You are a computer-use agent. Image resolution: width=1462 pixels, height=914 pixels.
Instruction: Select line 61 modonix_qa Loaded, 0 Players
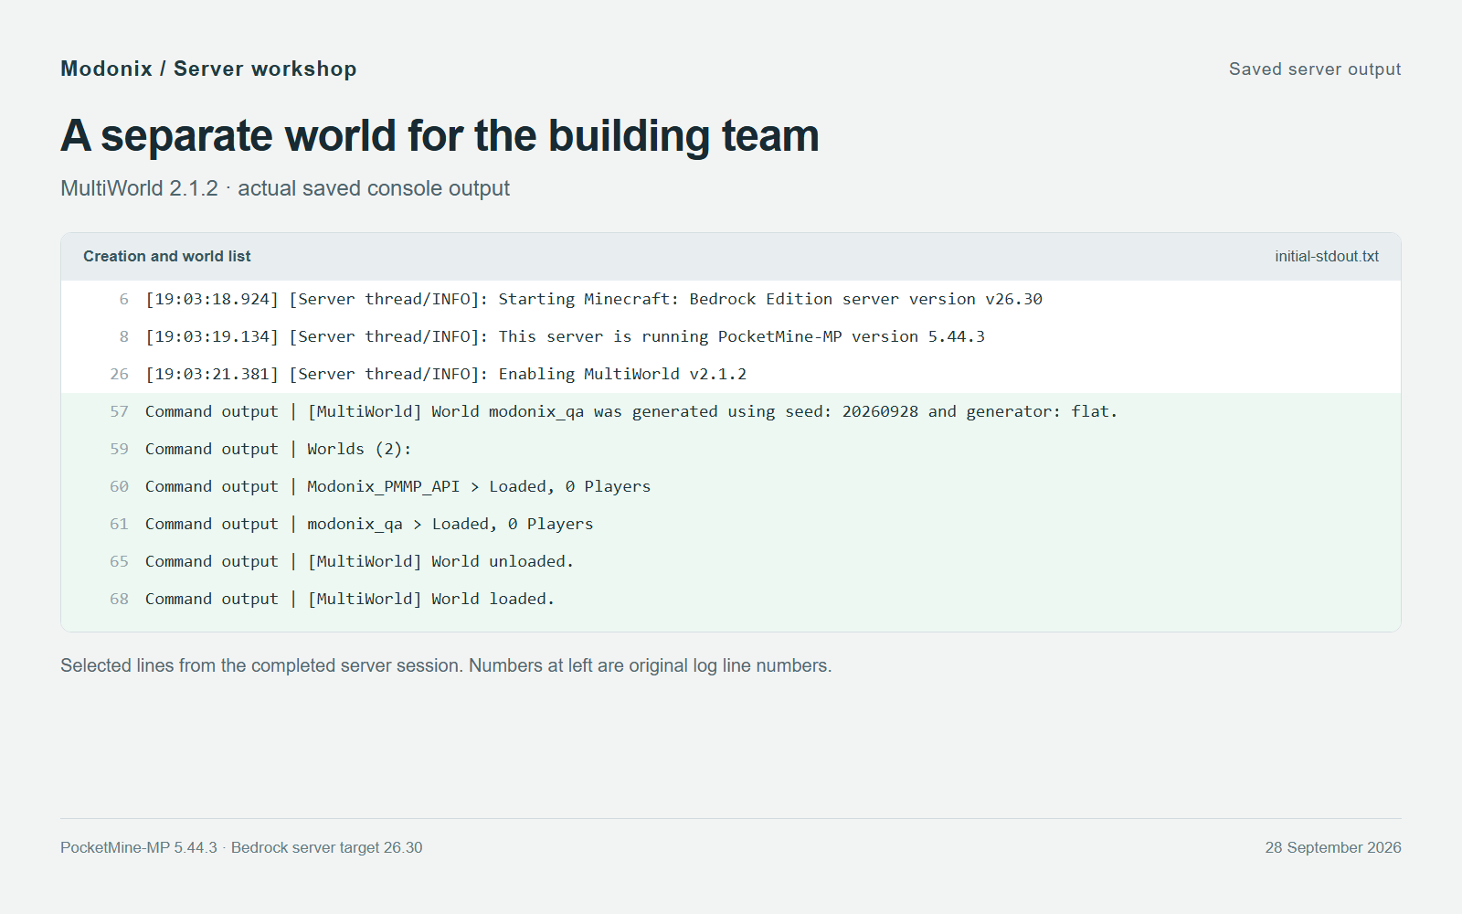(731, 524)
